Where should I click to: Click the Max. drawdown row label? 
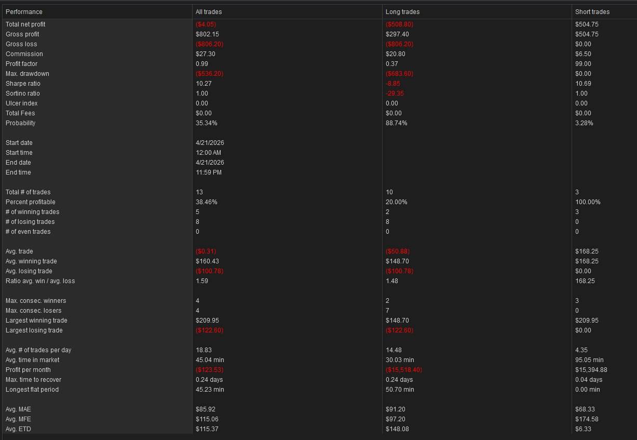[24, 74]
